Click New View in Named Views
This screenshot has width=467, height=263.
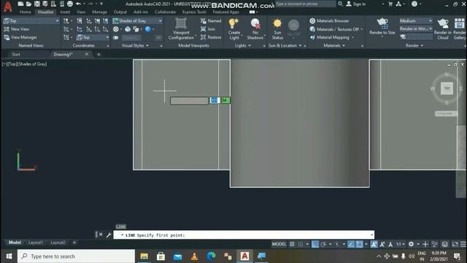(17, 29)
